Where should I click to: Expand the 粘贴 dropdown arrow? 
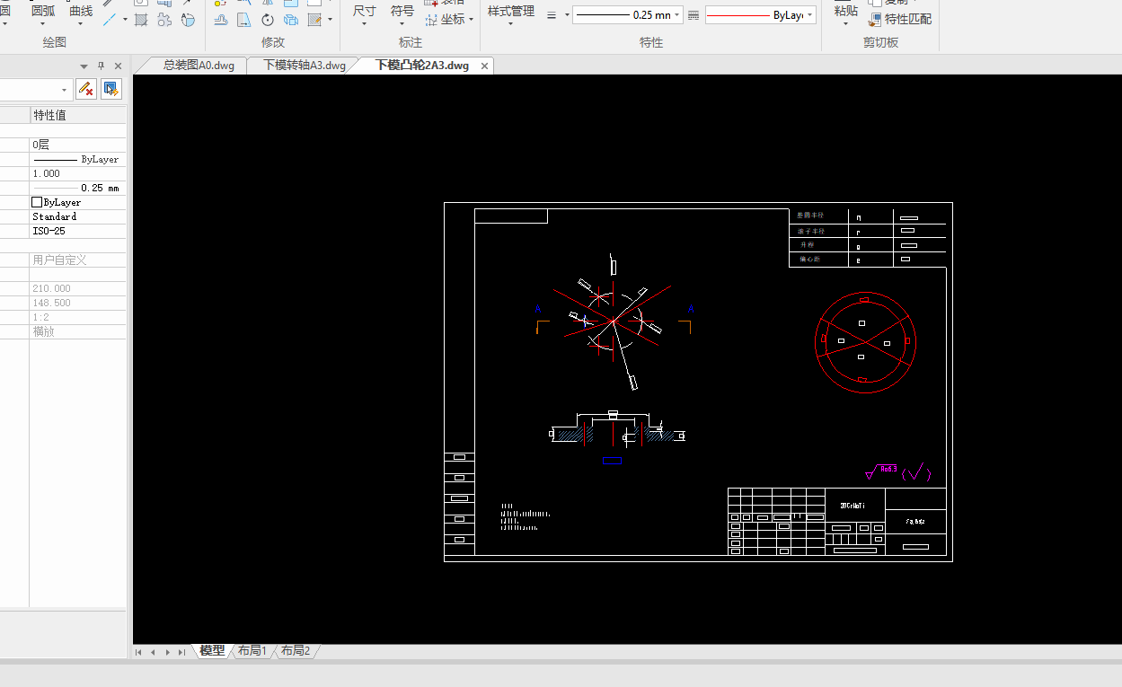tap(845, 24)
